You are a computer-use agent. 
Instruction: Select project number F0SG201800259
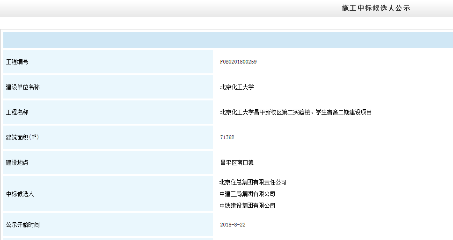(x=238, y=62)
